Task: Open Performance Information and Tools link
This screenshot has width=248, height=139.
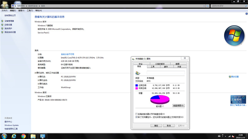Action: coord(11,129)
